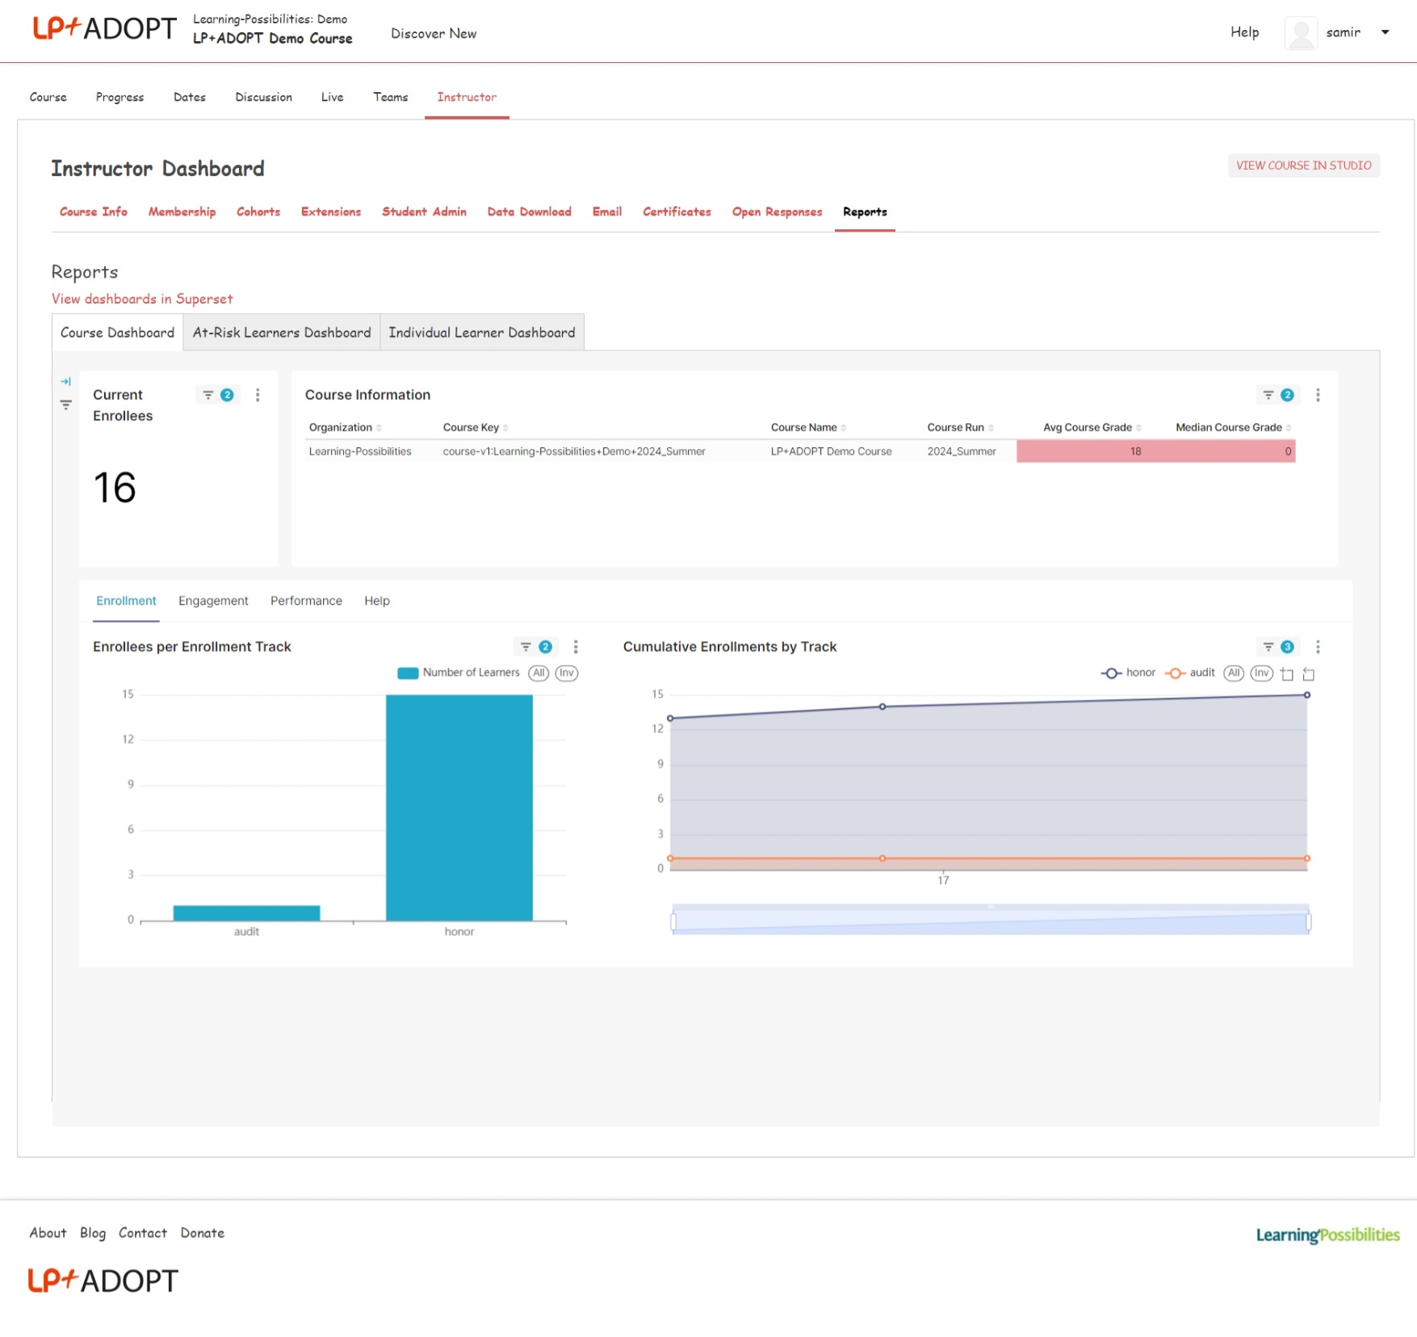The width and height of the screenshot is (1417, 1337).
Task: Open applied filters on Course Information
Action: click(1277, 395)
